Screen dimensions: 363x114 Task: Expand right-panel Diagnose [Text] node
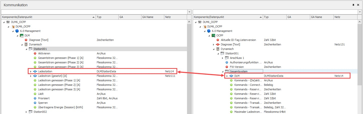click(x=214, y=44)
